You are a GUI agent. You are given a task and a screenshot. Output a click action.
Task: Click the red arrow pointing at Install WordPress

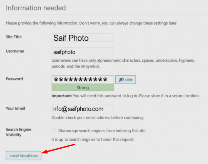(x=58, y=149)
